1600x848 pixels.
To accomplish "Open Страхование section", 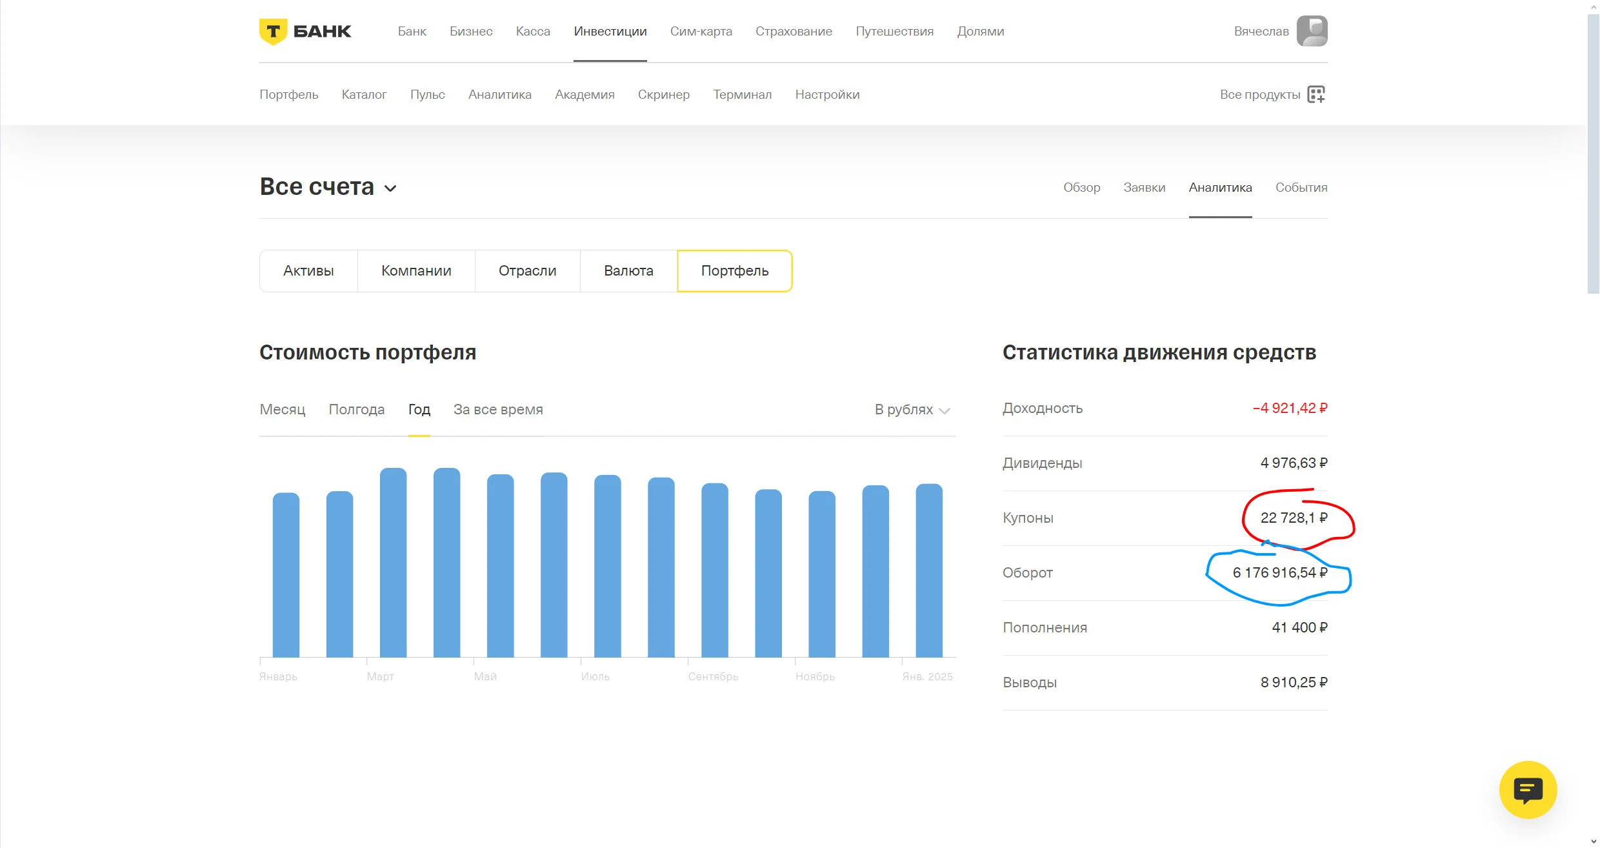I will pos(794,31).
